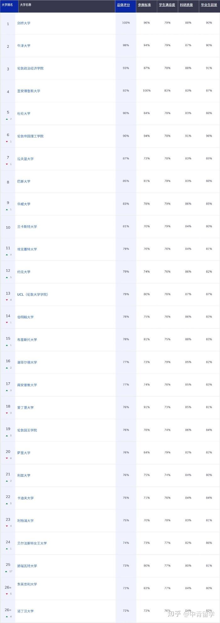Click 牛津大学's 98% overall score cell
220x623 pixels.
tap(126, 46)
